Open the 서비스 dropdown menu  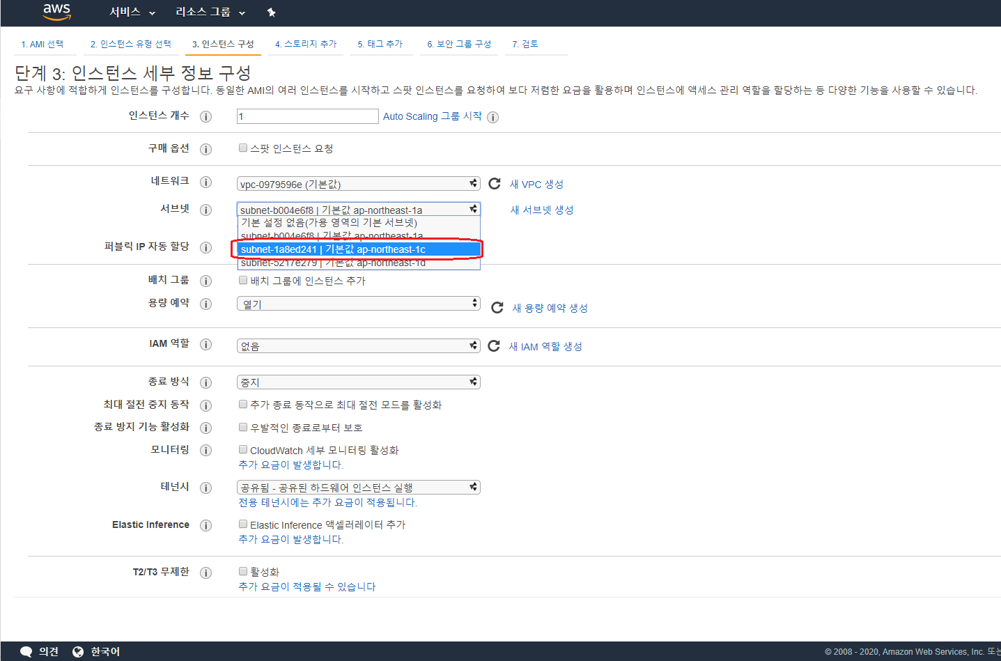click(x=132, y=12)
